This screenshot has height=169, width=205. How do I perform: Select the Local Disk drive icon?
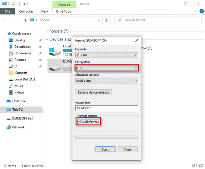click(55, 52)
